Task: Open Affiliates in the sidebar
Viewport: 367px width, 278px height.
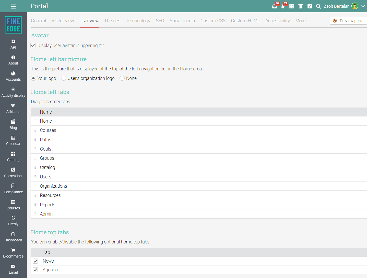Action: 13,109
